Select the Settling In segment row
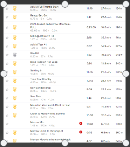The image size is (130, 147). (65, 72)
